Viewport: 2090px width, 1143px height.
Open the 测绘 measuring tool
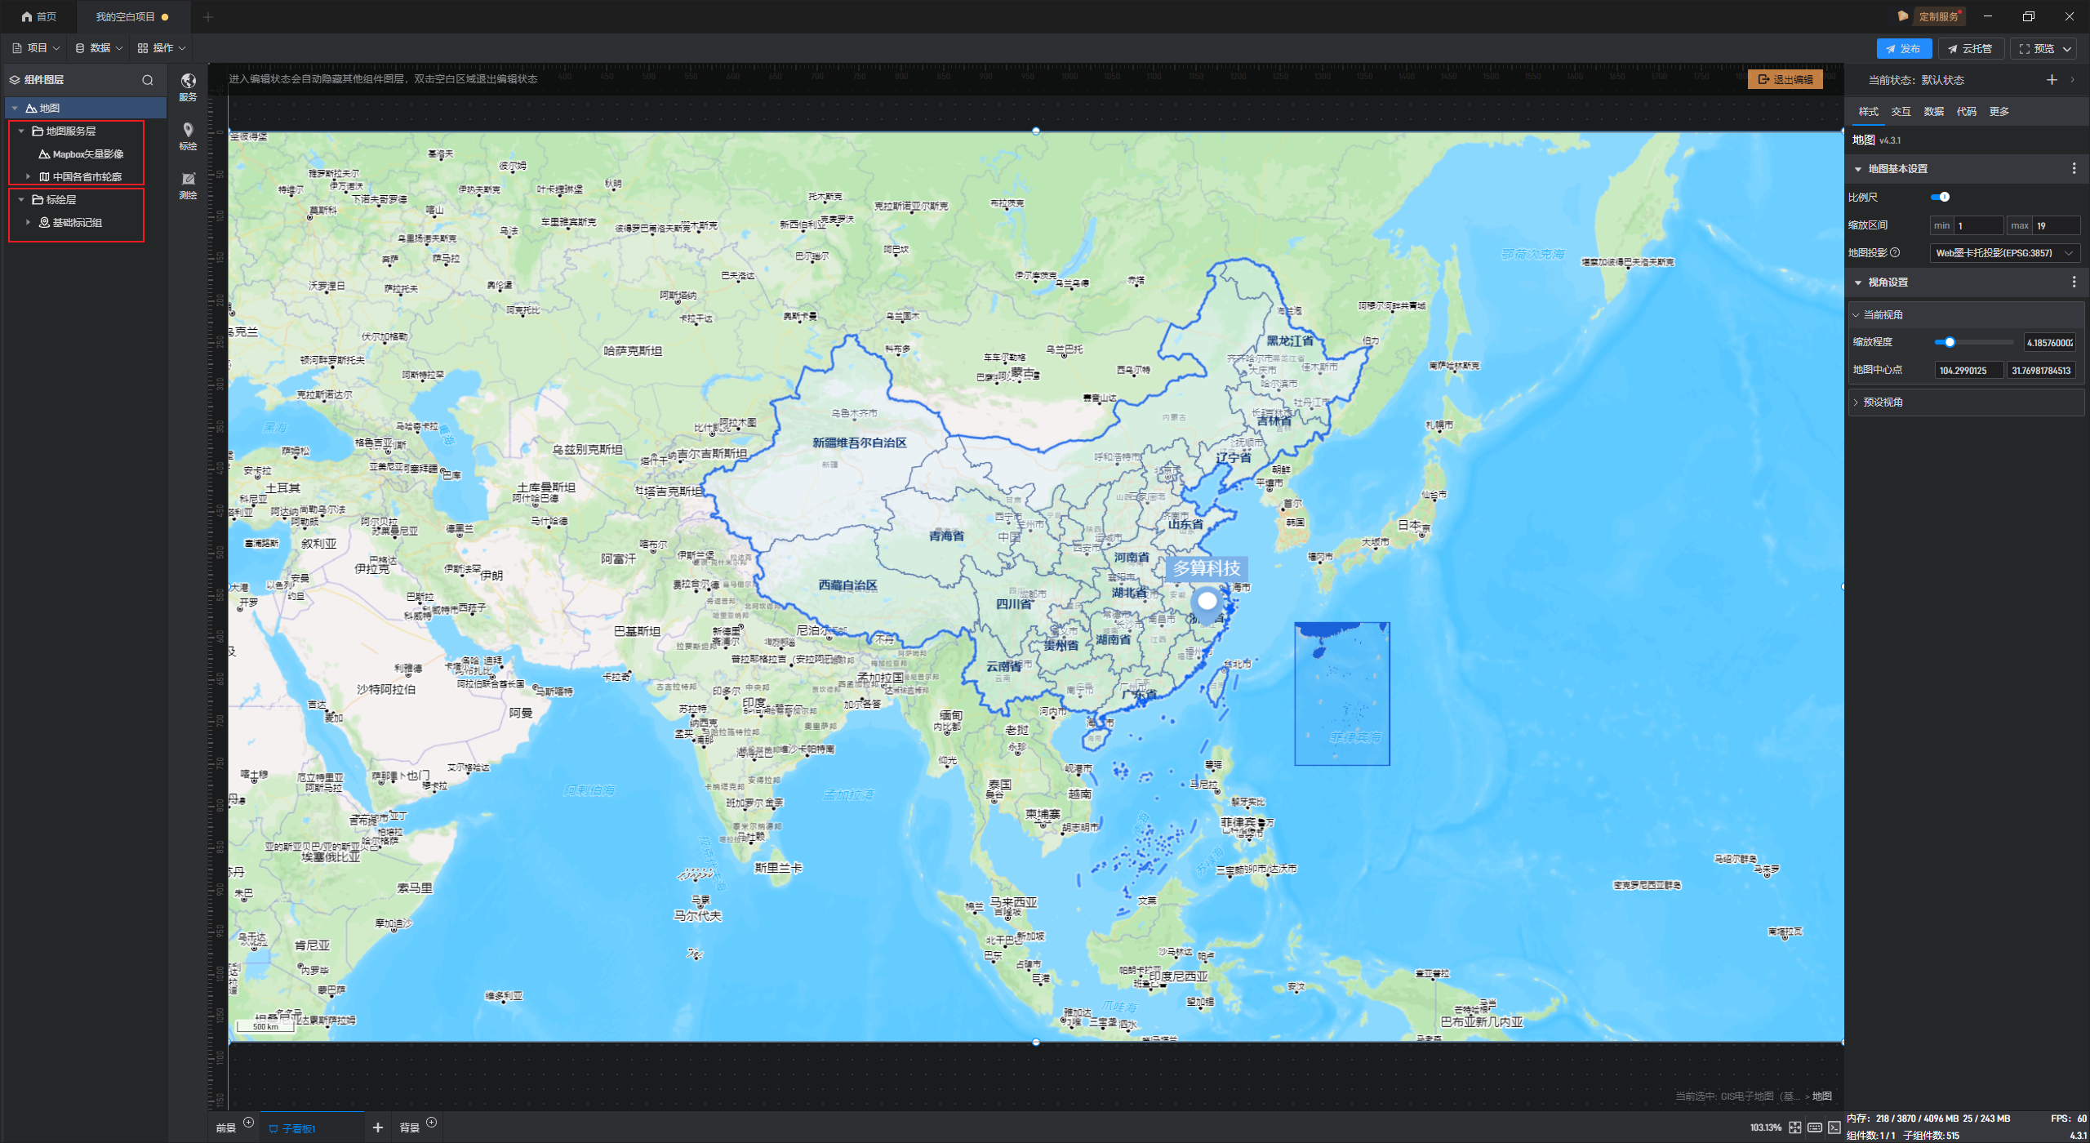click(x=188, y=184)
